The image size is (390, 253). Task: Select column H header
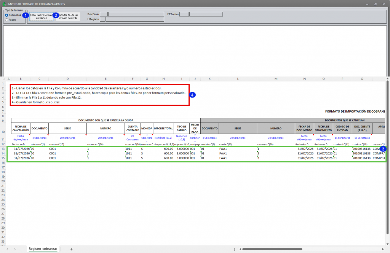point(163,79)
